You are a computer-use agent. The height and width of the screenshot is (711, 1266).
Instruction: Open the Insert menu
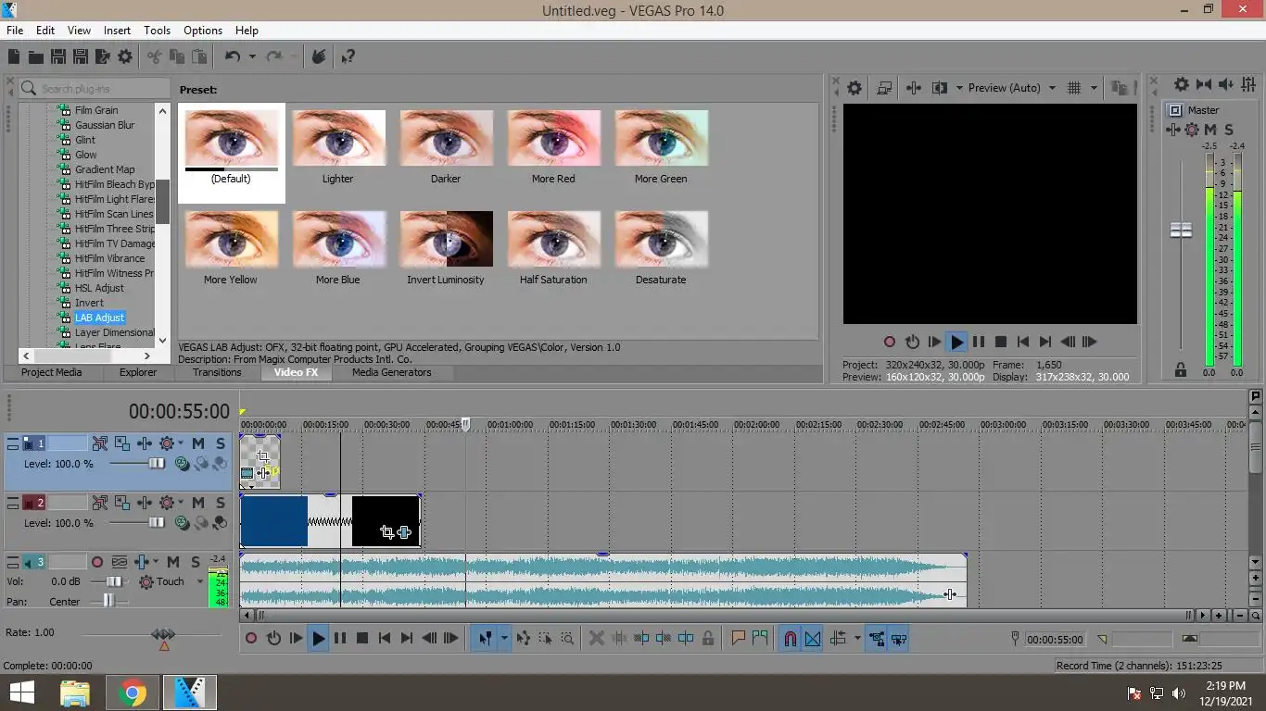point(117,31)
